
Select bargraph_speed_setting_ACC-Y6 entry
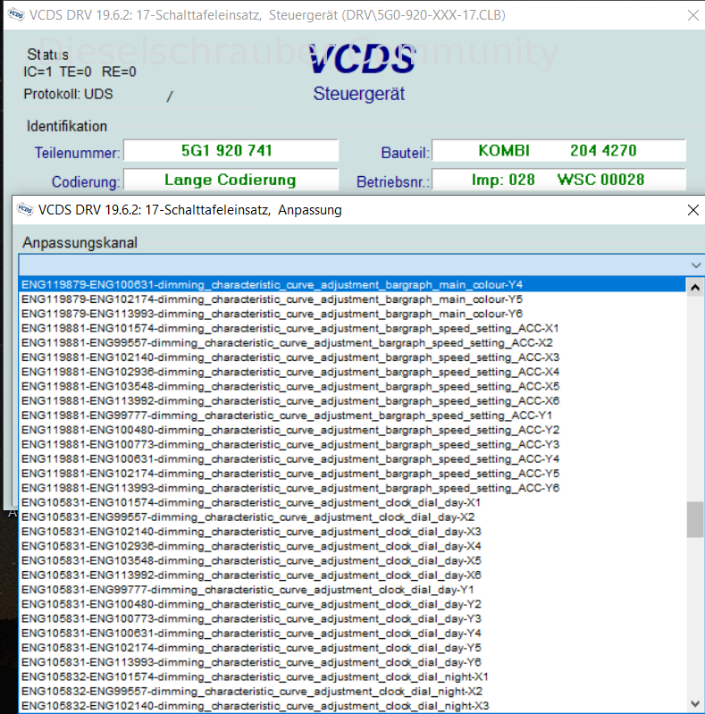point(352,489)
